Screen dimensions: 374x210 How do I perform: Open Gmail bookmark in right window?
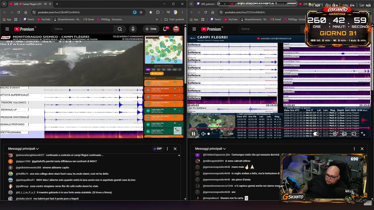[x=276, y=20]
